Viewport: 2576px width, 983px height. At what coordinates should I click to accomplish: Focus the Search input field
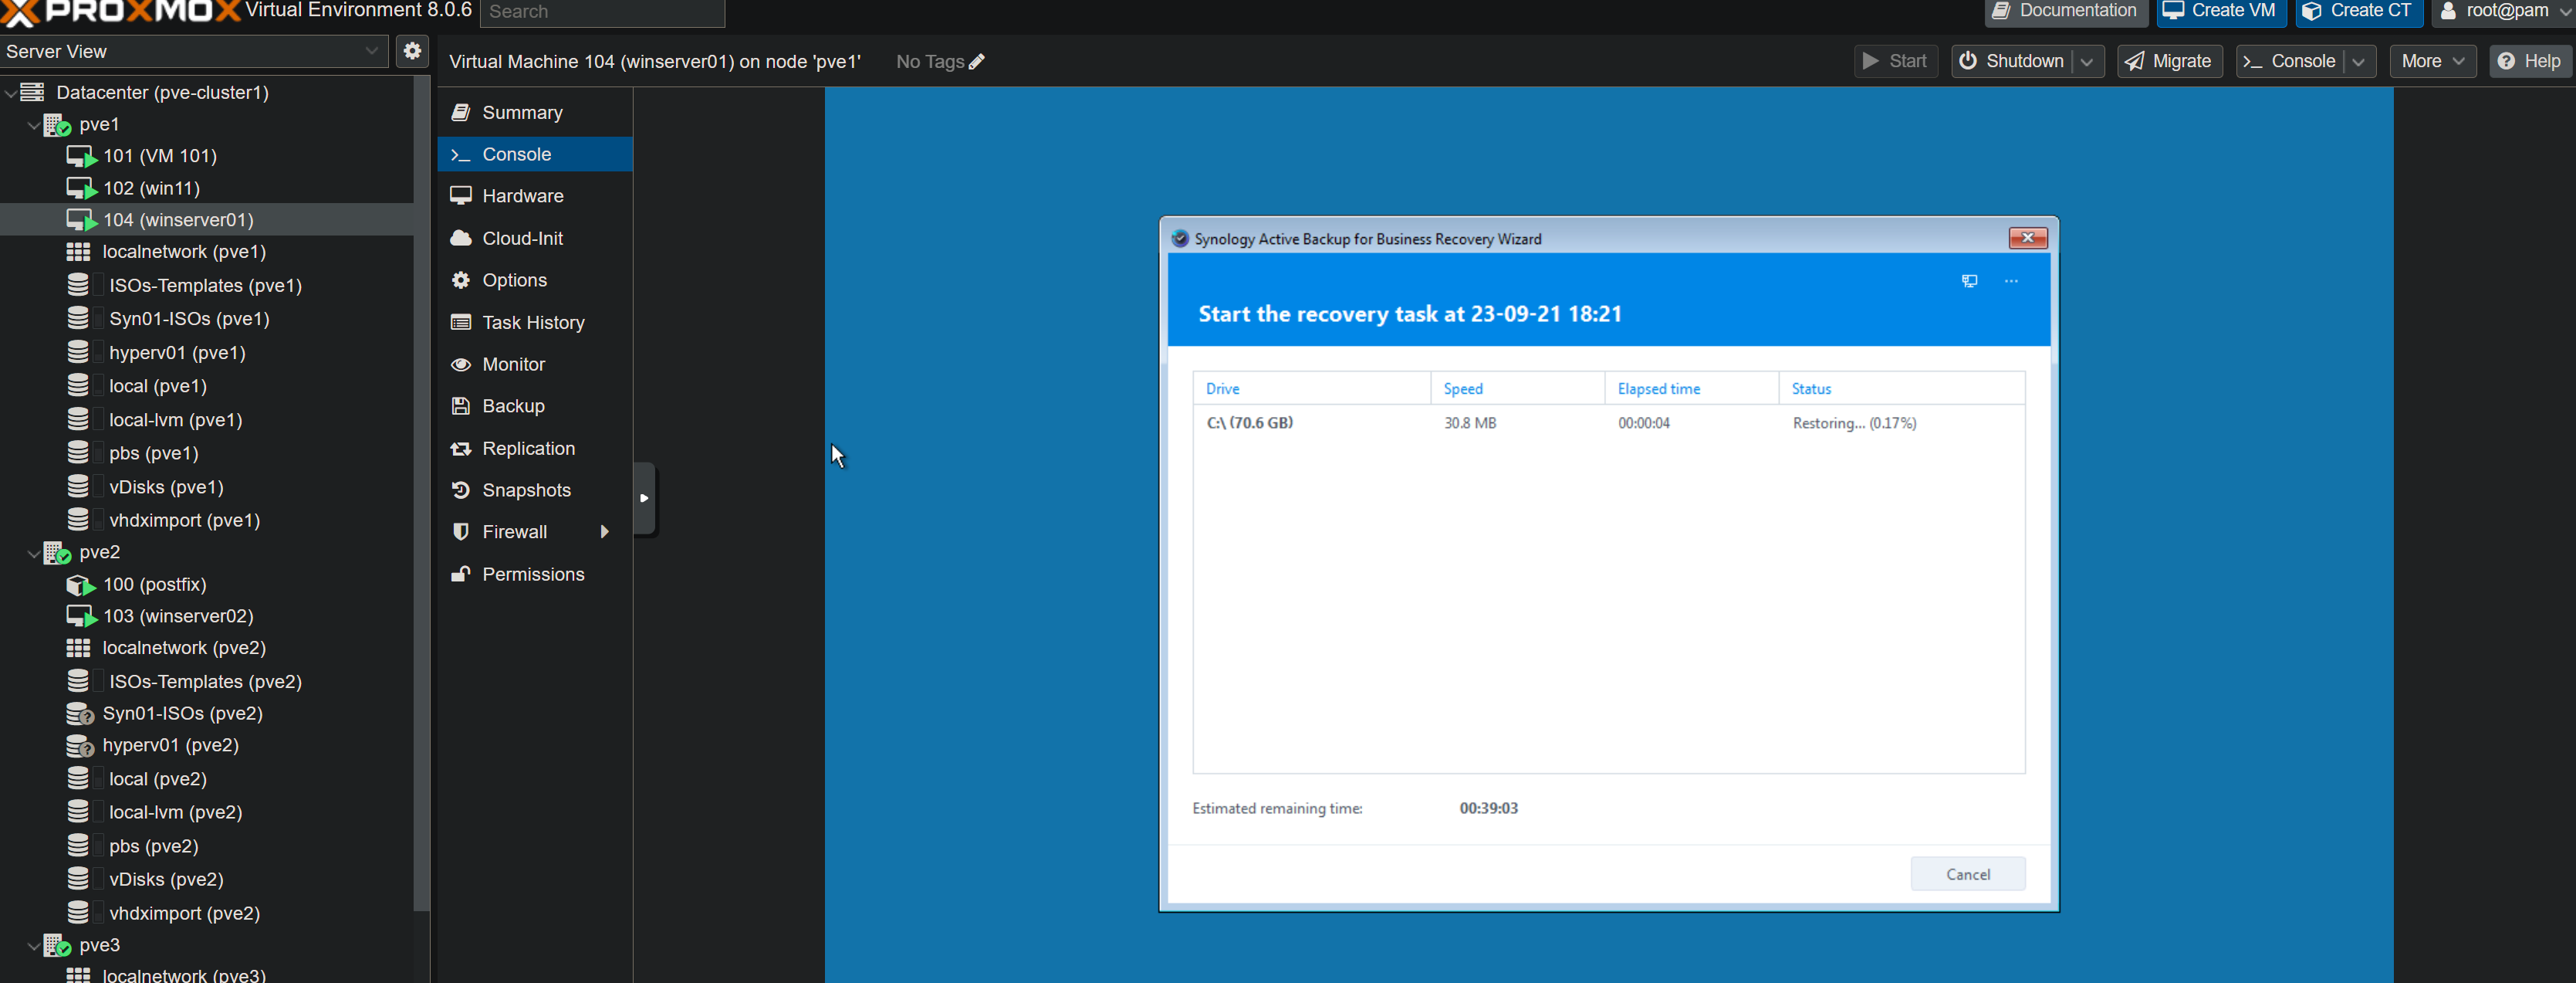tap(602, 12)
